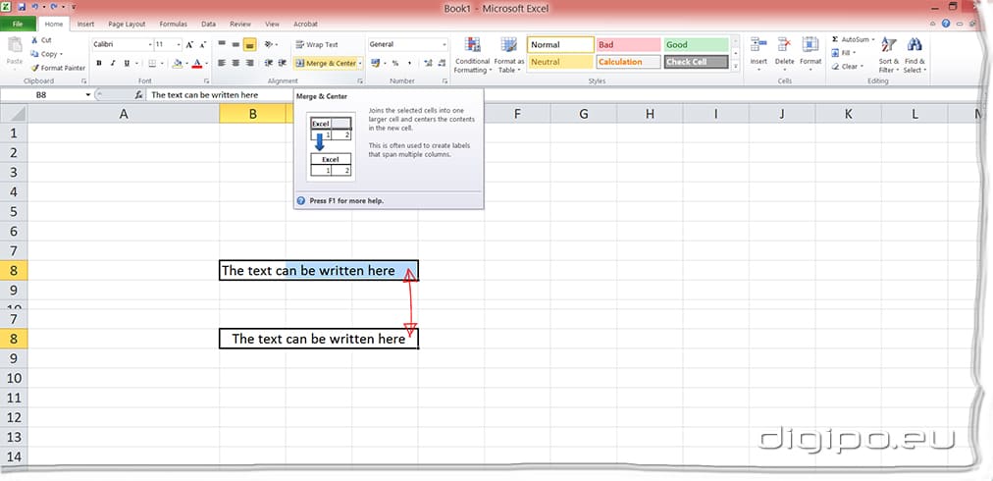The width and height of the screenshot is (993, 481).
Task: Open the Sort & Filter menu
Action: (889, 55)
